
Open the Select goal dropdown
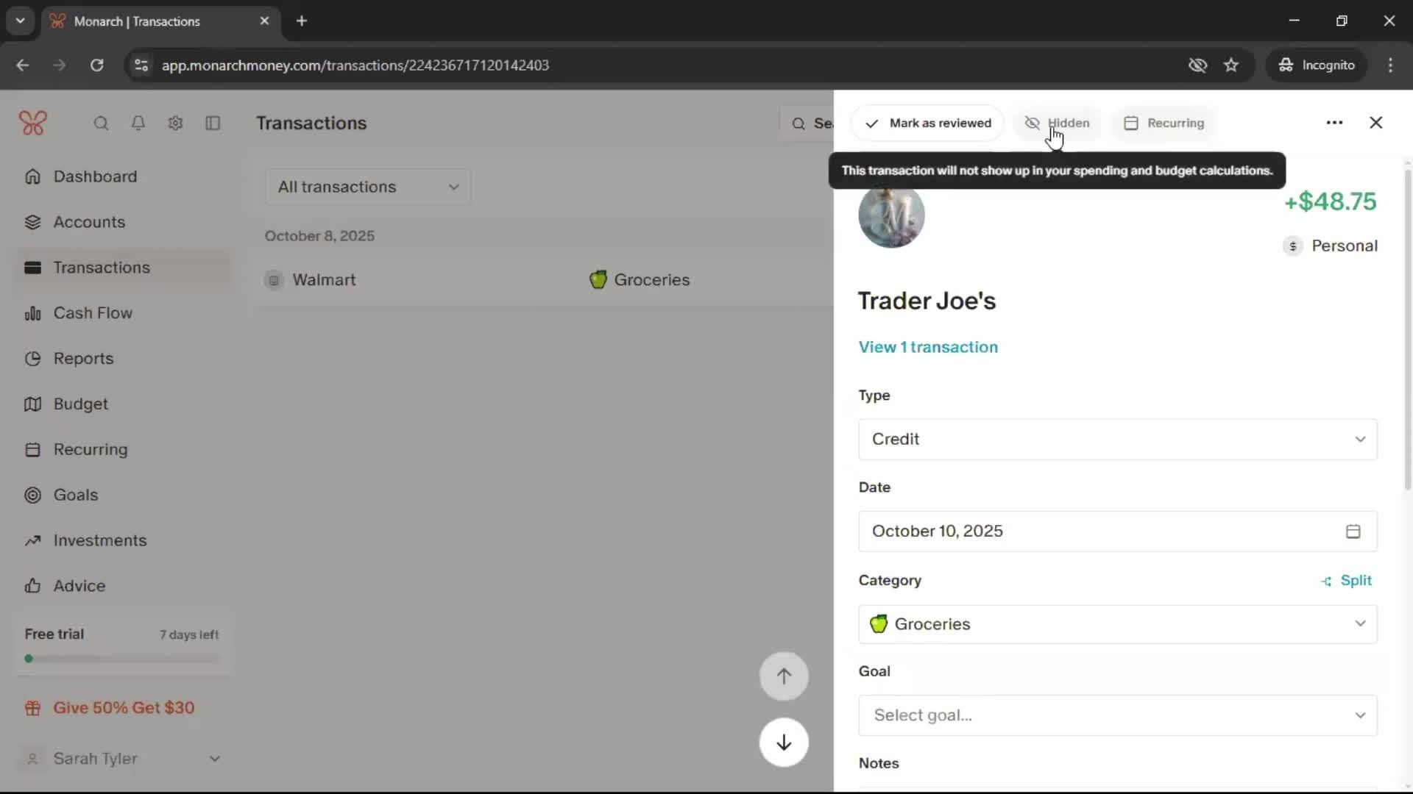(1117, 715)
